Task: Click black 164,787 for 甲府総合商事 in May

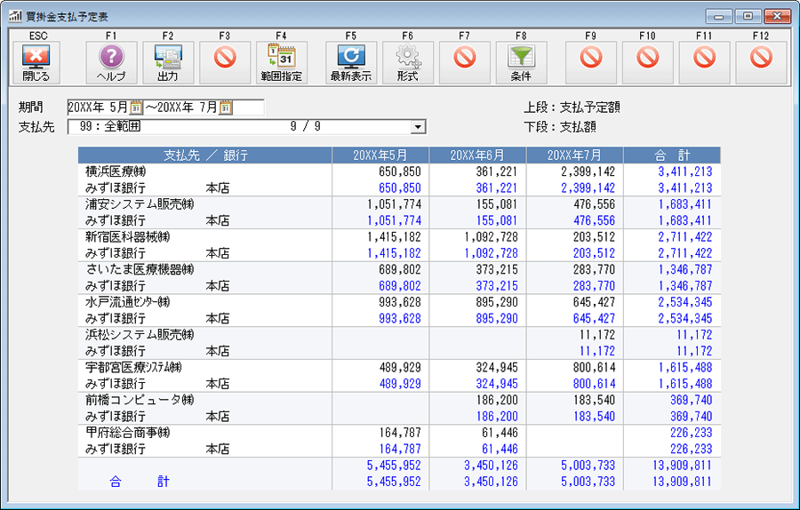Action: tap(400, 433)
